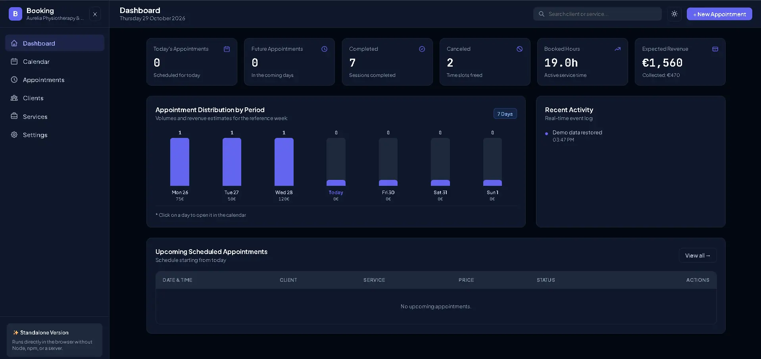Viewport: 761px width, 359px height.
Task: Go to the Services section
Action: click(x=55, y=116)
